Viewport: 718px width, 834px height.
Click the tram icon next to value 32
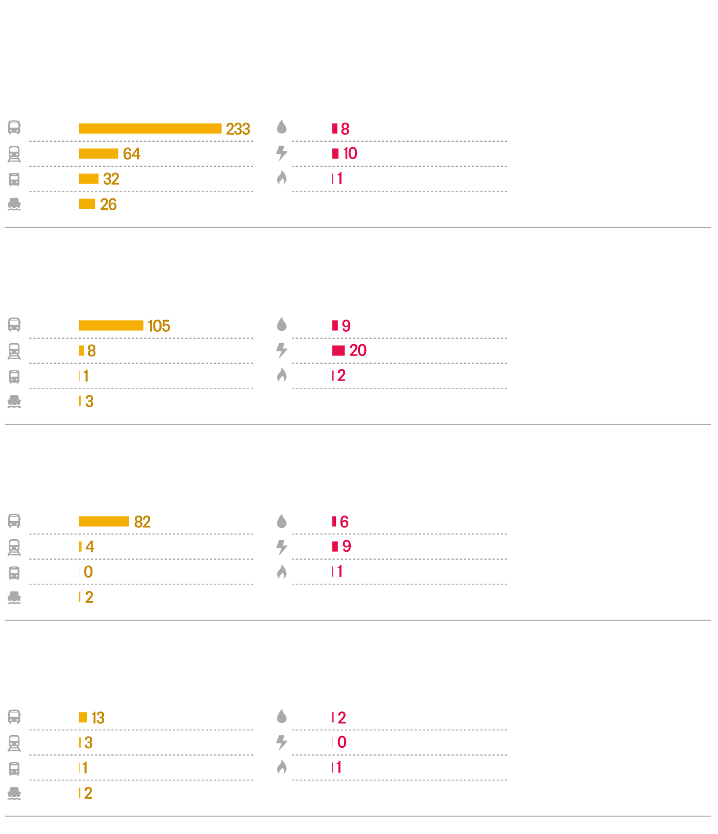click(x=14, y=180)
